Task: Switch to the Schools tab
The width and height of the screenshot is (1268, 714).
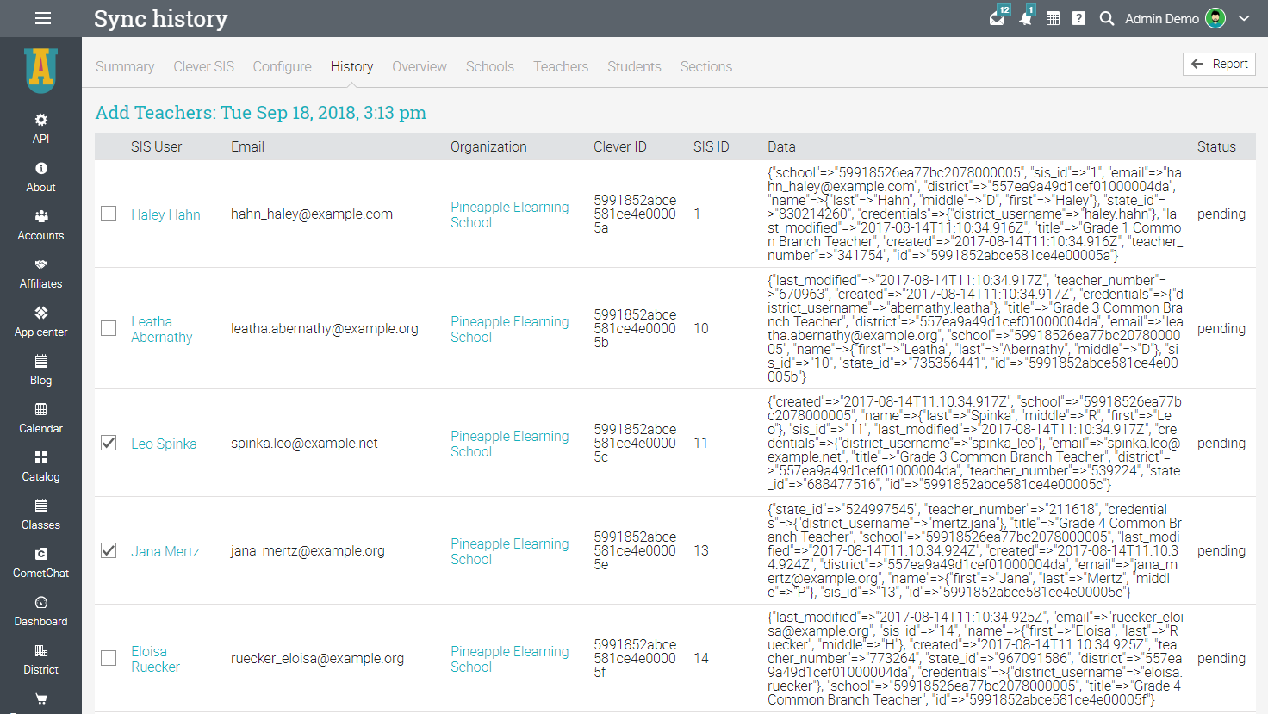Action: click(489, 66)
